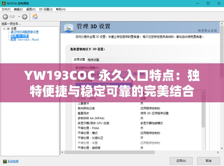Click the horizontal scrollbar thumb
This screenshot has height=166, width=224.
(x=109, y=152)
